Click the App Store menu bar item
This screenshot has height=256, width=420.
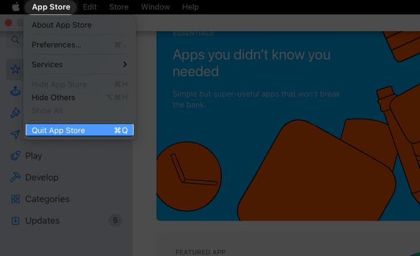pos(51,7)
